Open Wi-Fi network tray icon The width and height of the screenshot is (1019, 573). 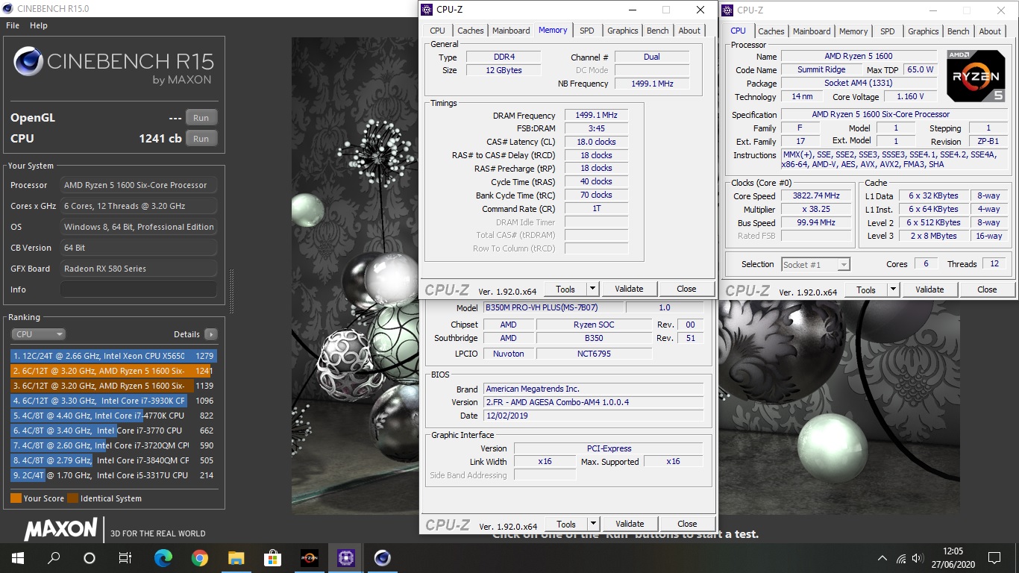click(901, 558)
